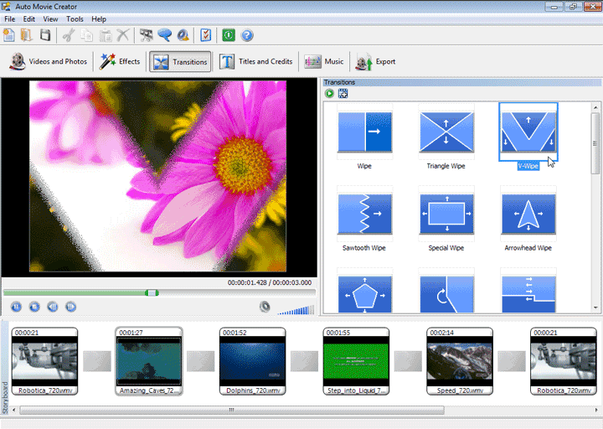The image size is (603, 429).
Task: Open the Titles and Credits section
Action: click(256, 61)
